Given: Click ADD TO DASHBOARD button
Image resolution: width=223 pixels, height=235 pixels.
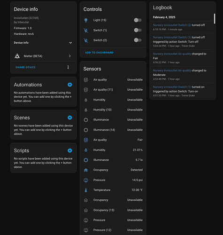Looking at the screenshot, I should coord(99,53).
